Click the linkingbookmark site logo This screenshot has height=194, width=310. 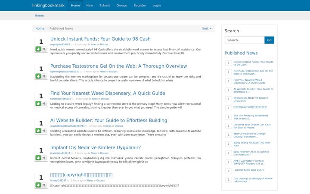[48, 5]
